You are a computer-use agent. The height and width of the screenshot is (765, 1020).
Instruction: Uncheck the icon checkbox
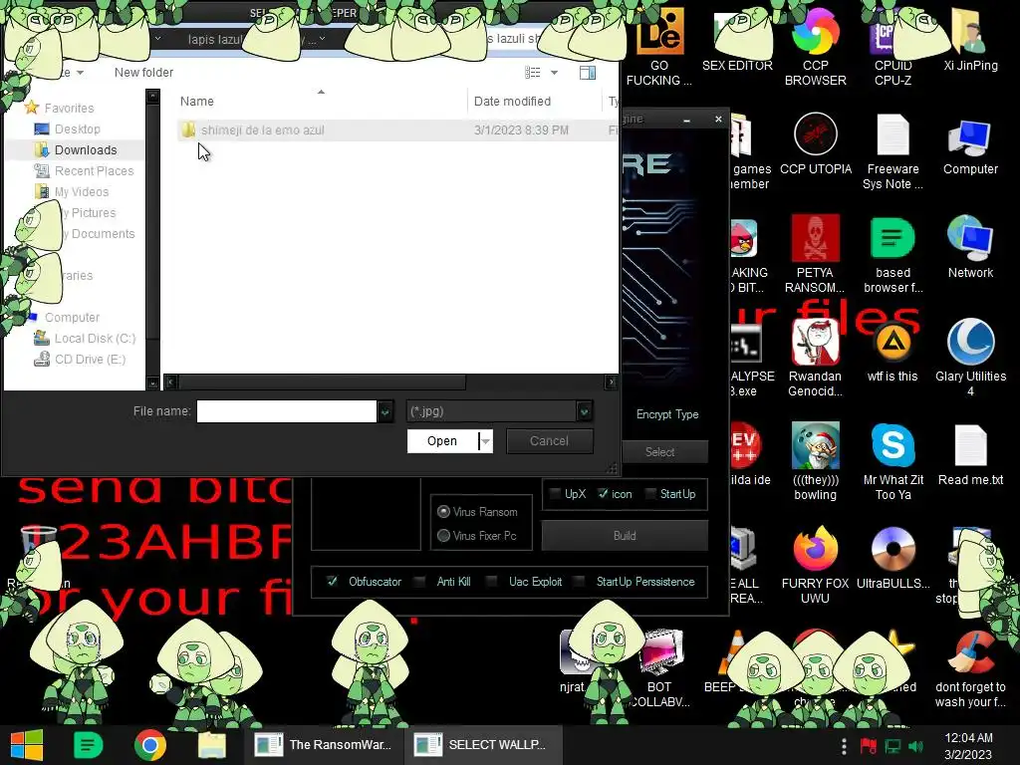coord(603,494)
